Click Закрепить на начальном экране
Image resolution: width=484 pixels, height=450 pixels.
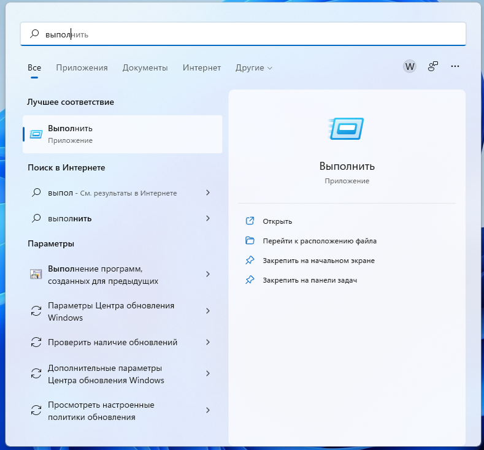click(x=318, y=261)
